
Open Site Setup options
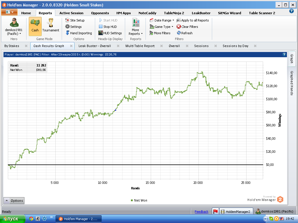[75, 20]
